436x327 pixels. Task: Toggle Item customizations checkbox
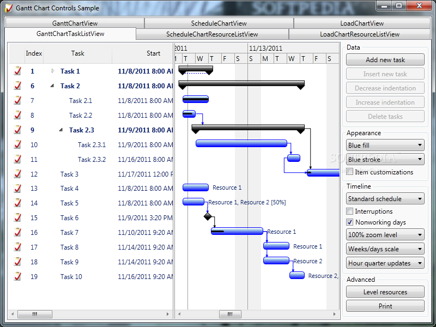tap(349, 172)
